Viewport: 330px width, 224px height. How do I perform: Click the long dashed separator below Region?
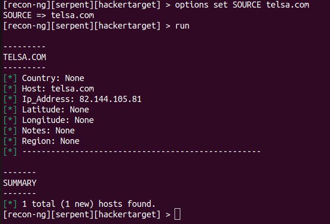pyautogui.click(x=141, y=152)
